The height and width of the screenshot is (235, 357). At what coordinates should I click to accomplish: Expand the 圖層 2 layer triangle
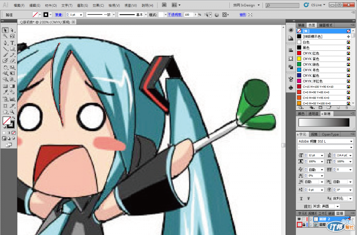(x=311, y=219)
